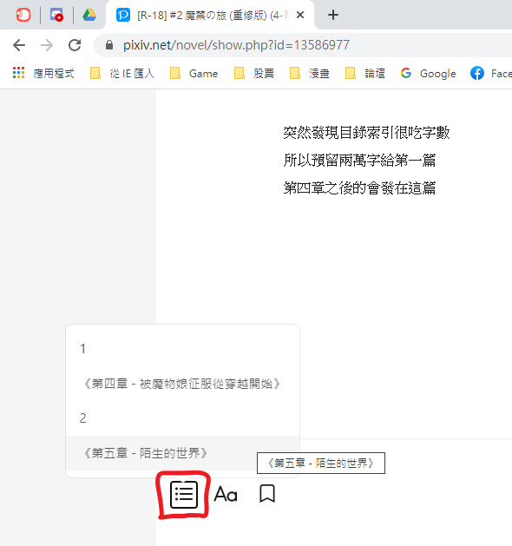Reload the pixiv page
This screenshot has height=546, width=512.
tap(75, 45)
